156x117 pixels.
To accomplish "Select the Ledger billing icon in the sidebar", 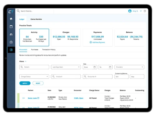I will [11, 50].
